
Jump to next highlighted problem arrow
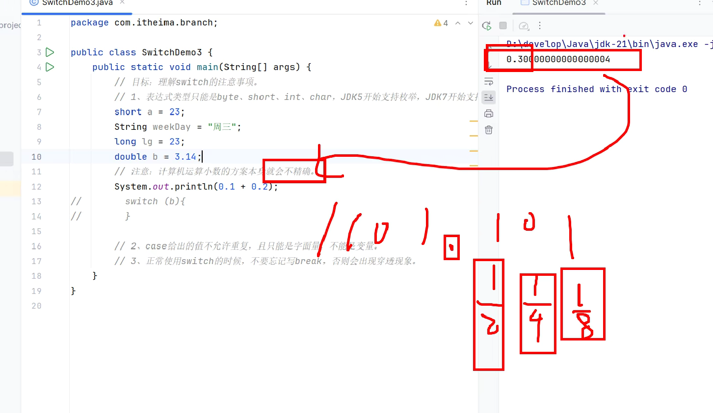[x=471, y=23]
